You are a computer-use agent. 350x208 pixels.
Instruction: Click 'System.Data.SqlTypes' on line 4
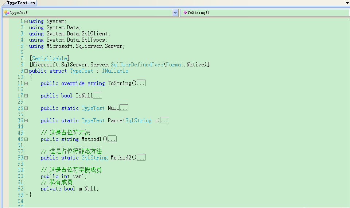click(x=76, y=40)
